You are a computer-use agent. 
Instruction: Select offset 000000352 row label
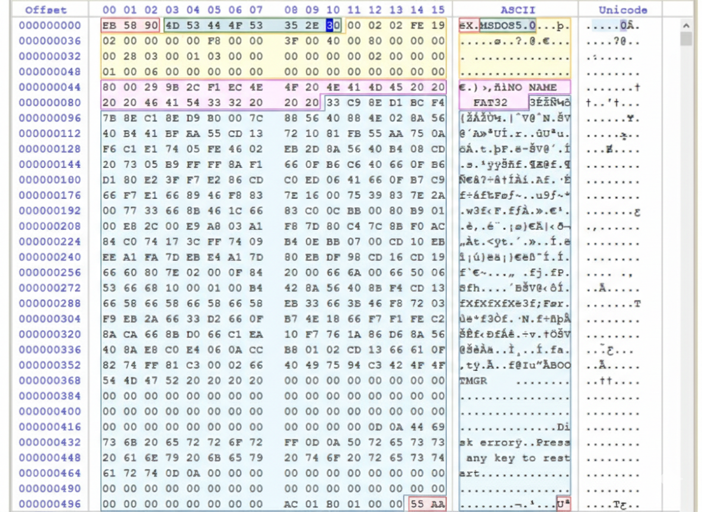click(x=50, y=365)
